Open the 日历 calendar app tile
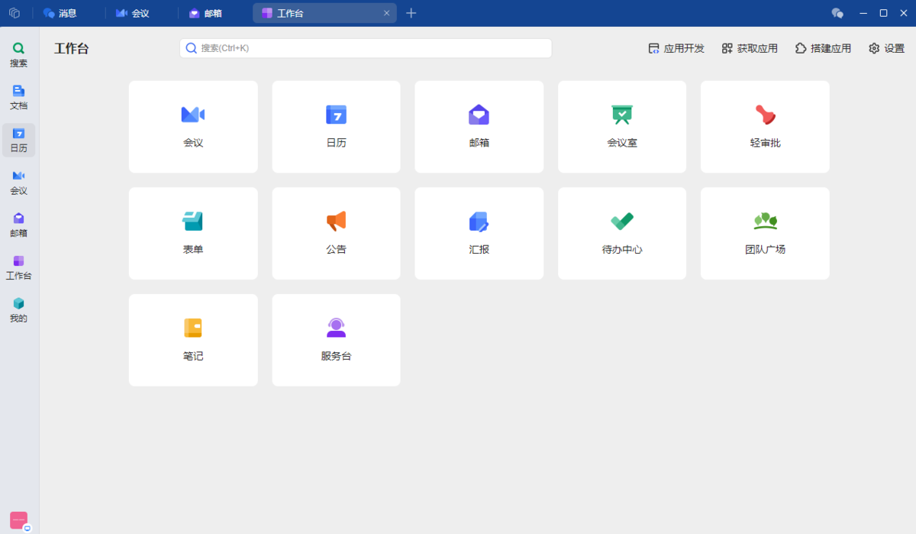The image size is (916, 534). (x=336, y=126)
